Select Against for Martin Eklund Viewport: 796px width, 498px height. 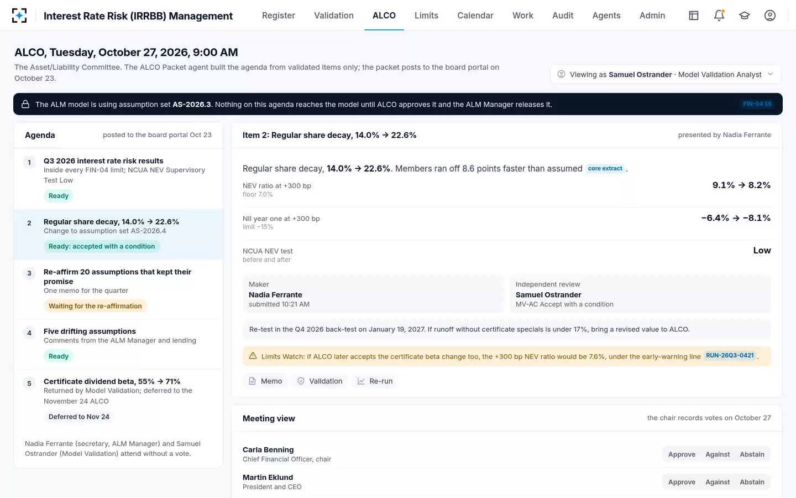click(x=718, y=482)
